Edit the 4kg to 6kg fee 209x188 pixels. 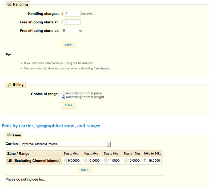tap(94, 161)
